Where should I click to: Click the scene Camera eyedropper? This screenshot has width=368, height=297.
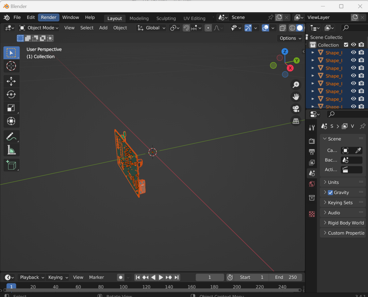pos(358,150)
